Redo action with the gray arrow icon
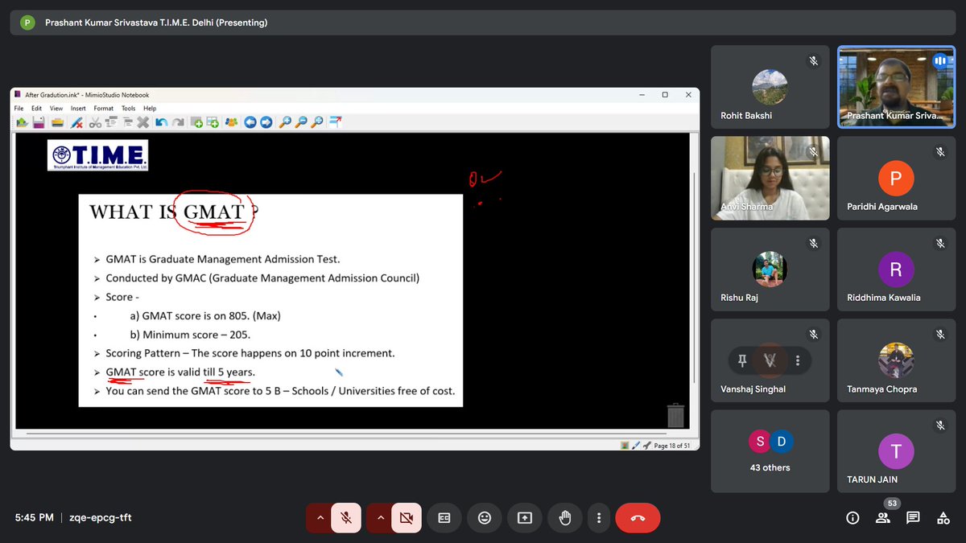966x543 pixels. click(x=178, y=122)
